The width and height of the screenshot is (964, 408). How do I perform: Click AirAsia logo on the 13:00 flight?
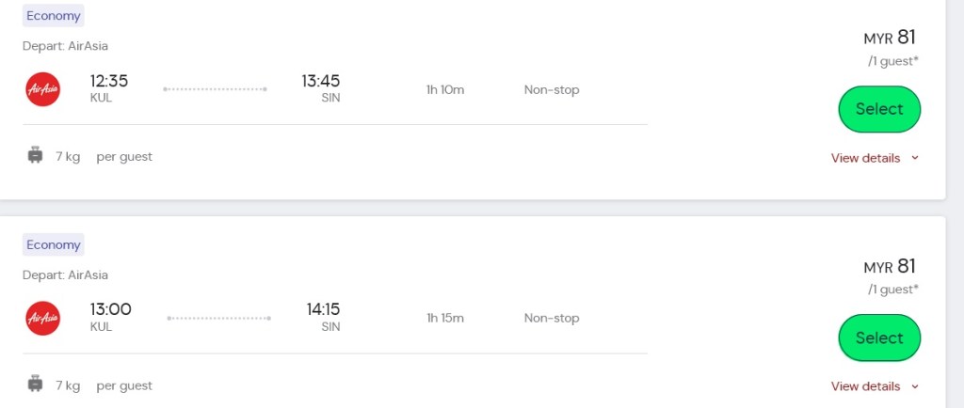[43, 319]
